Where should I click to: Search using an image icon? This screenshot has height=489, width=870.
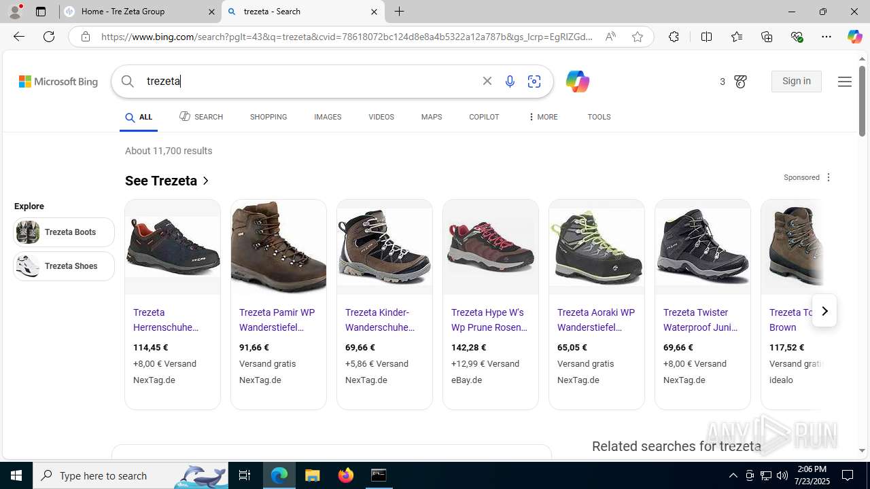coord(534,81)
